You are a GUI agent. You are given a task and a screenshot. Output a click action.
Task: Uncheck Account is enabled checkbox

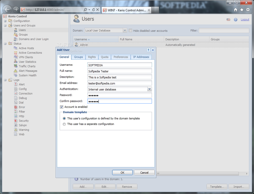[x=61, y=107]
